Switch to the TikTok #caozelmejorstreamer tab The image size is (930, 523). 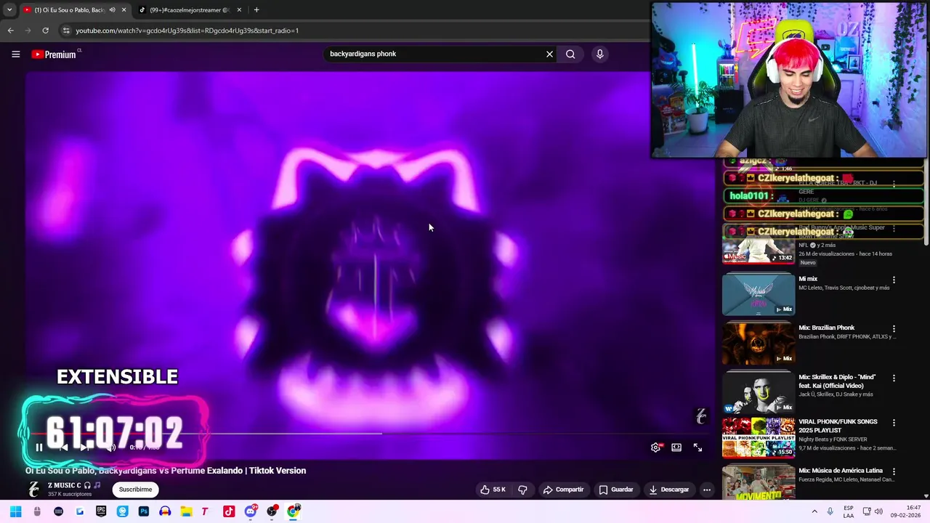point(189,10)
